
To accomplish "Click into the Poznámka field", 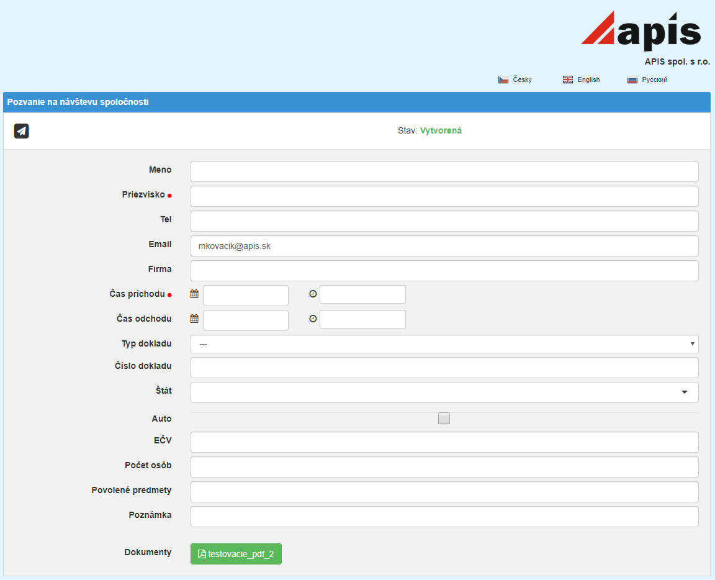I will [444, 517].
